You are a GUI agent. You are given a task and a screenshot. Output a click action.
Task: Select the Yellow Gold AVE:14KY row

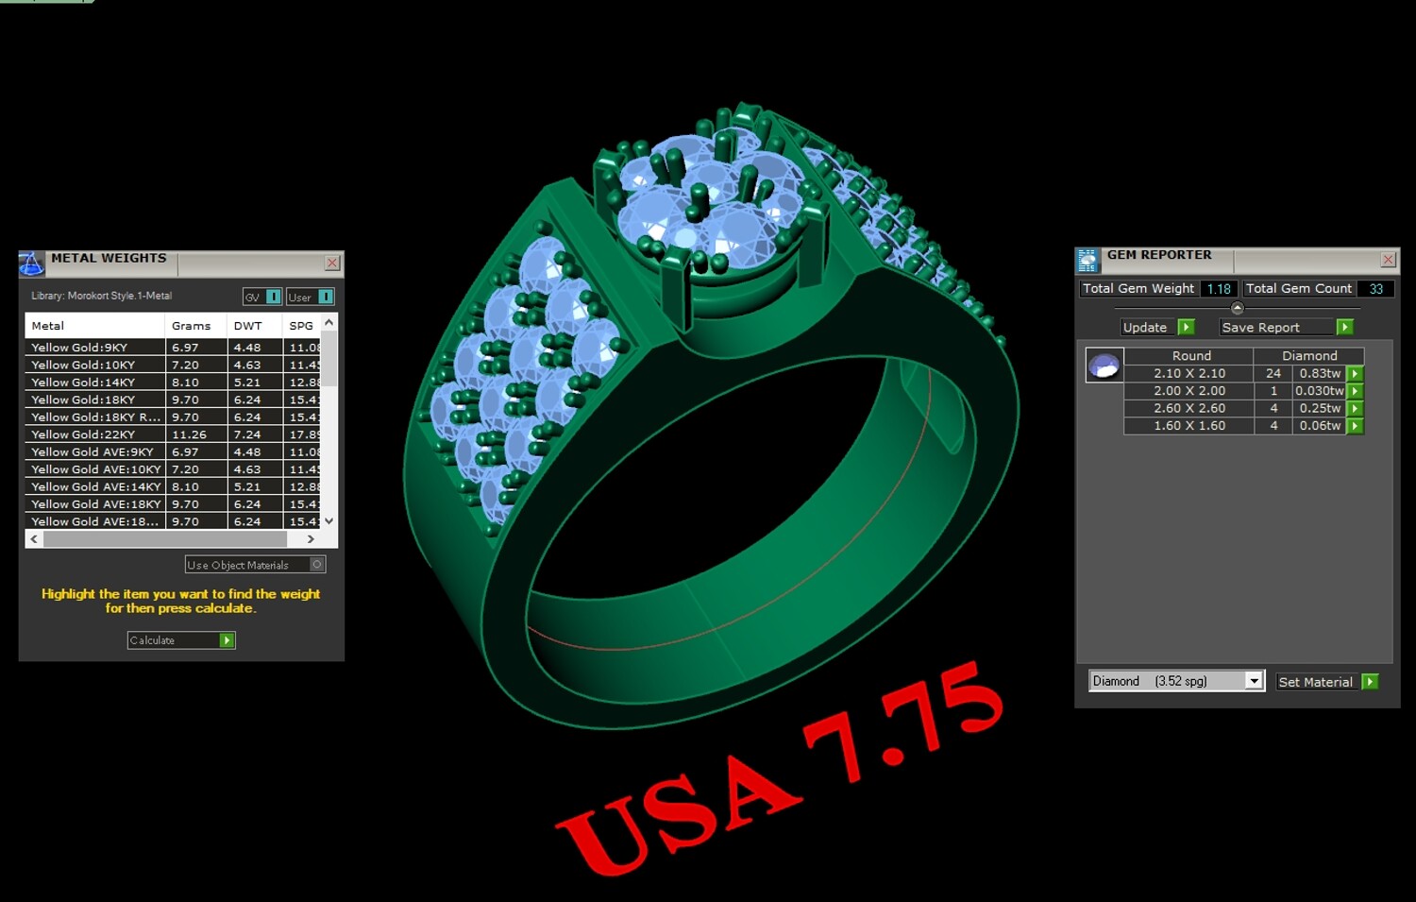[173, 487]
